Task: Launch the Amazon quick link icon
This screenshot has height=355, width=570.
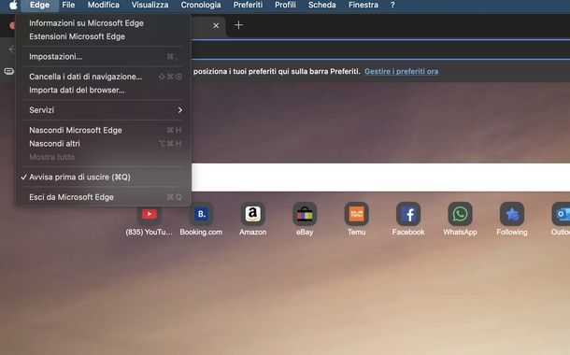Action: tap(252, 214)
